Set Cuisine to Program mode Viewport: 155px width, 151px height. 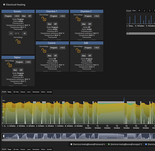54,48
